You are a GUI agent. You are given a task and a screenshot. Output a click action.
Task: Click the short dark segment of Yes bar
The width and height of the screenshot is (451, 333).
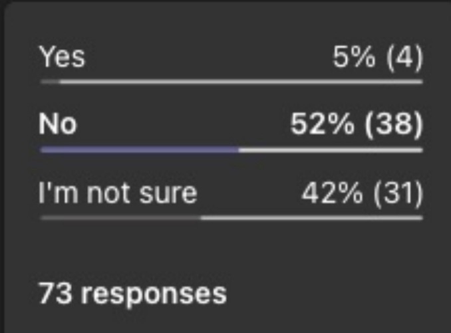[50, 82]
